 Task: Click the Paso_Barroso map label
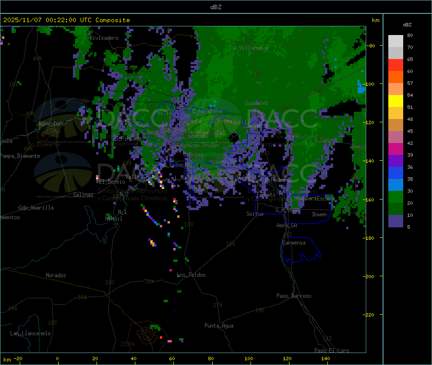(x=294, y=296)
